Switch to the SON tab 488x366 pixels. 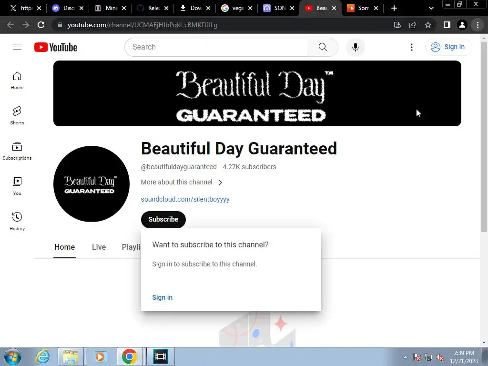pos(279,8)
